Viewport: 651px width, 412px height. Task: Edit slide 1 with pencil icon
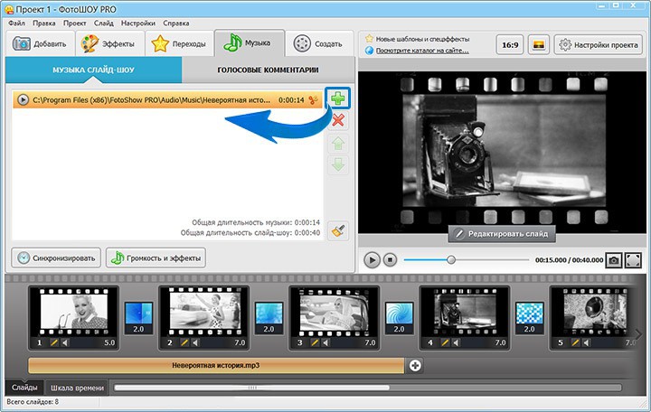coord(54,342)
